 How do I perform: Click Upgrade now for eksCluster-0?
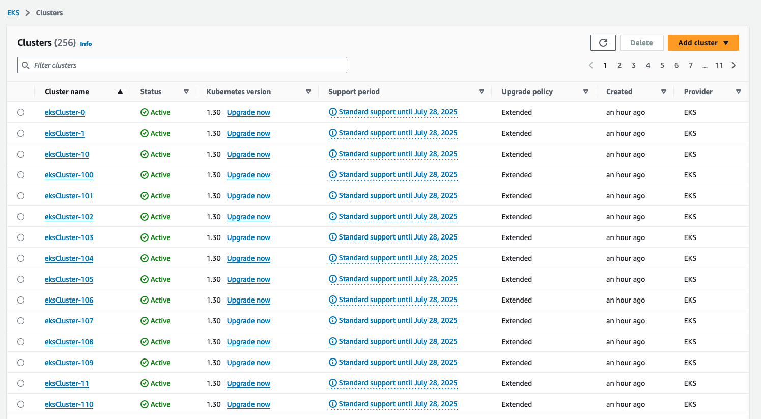(x=248, y=112)
